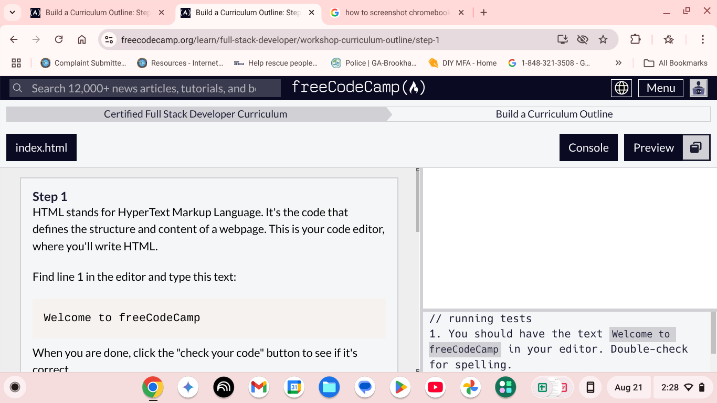The image size is (717, 403).
Task: Click the profile avatar in freeCodeCamp navbar
Action: coord(699,88)
